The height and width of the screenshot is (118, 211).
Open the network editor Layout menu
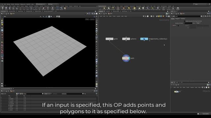pos(118,16)
